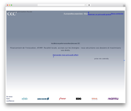Viewport: 131px width, 111px height.
Task: Click the blue down chevron at right edge
Action: pos(124,60)
